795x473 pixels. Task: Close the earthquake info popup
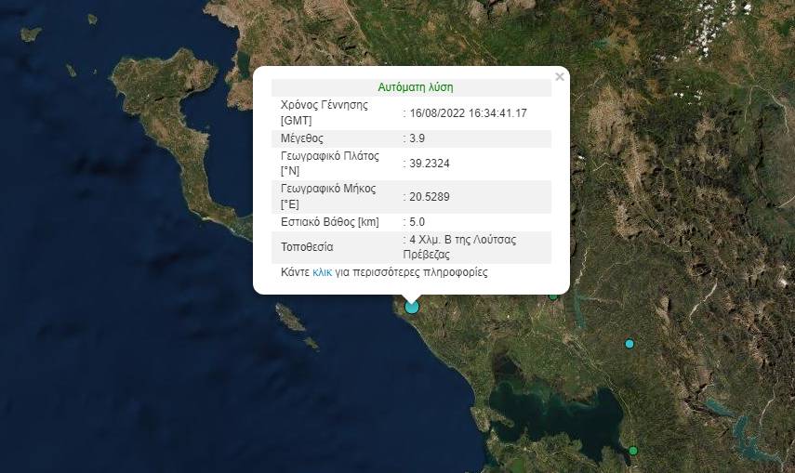pos(559,77)
